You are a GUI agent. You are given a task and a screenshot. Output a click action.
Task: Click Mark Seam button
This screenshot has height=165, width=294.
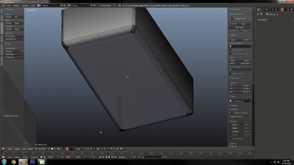pyautogui.click(x=14, y=54)
